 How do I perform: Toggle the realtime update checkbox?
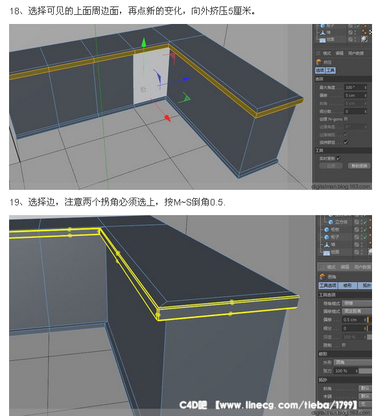coord(338,158)
